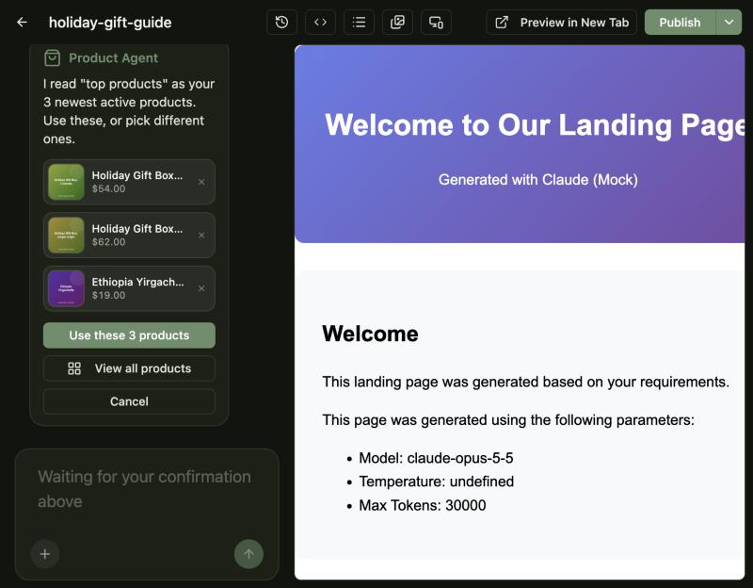Open code view brackets icon
This screenshot has height=588, width=753.
pos(320,23)
